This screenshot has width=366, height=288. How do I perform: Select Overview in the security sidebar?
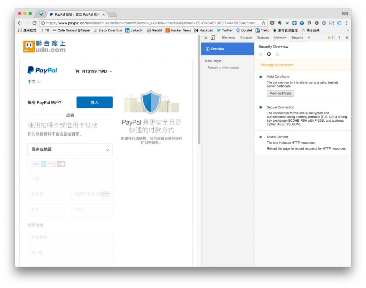click(x=228, y=49)
